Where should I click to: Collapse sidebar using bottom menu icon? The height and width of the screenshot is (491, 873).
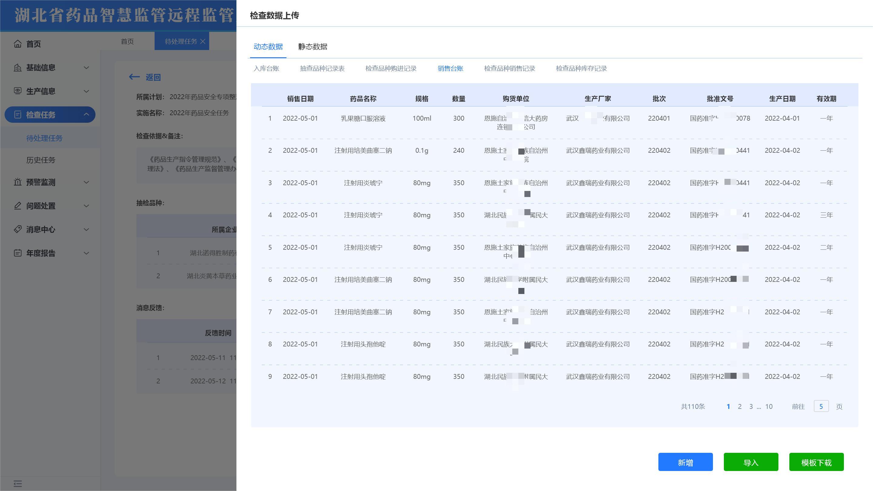pos(18,483)
